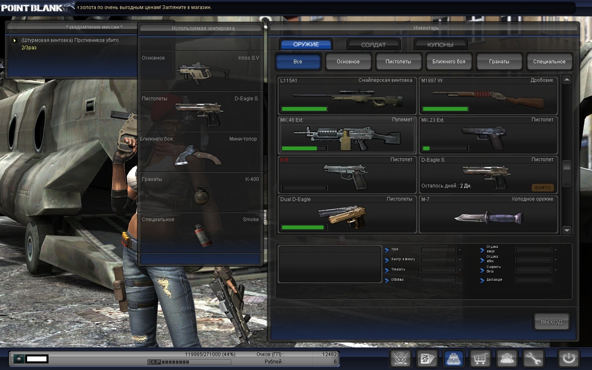Screen dimensions: 592x370
Task: Open settings with the wrench icon
Action: [x=533, y=358]
